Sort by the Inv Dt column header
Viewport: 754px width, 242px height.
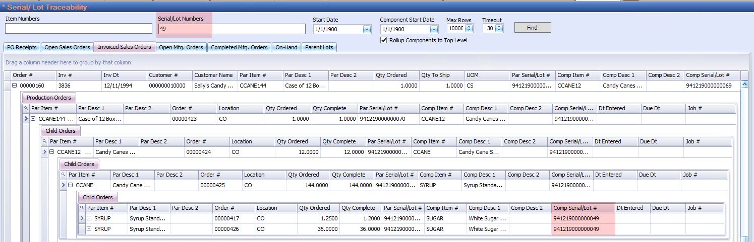(x=124, y=75)
